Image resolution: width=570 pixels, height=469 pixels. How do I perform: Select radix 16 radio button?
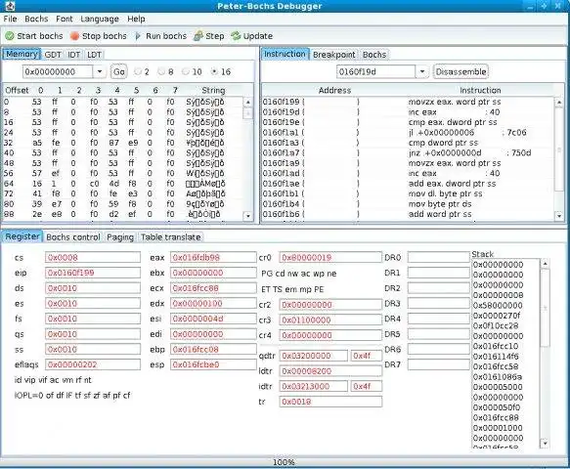(214, 71)
